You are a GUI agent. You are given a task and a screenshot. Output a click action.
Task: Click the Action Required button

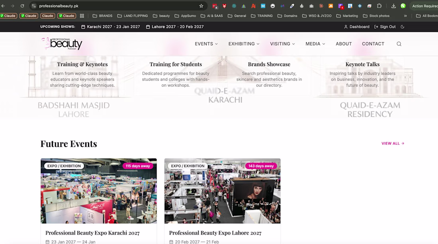pyautogui.click(x=425, y=6)
